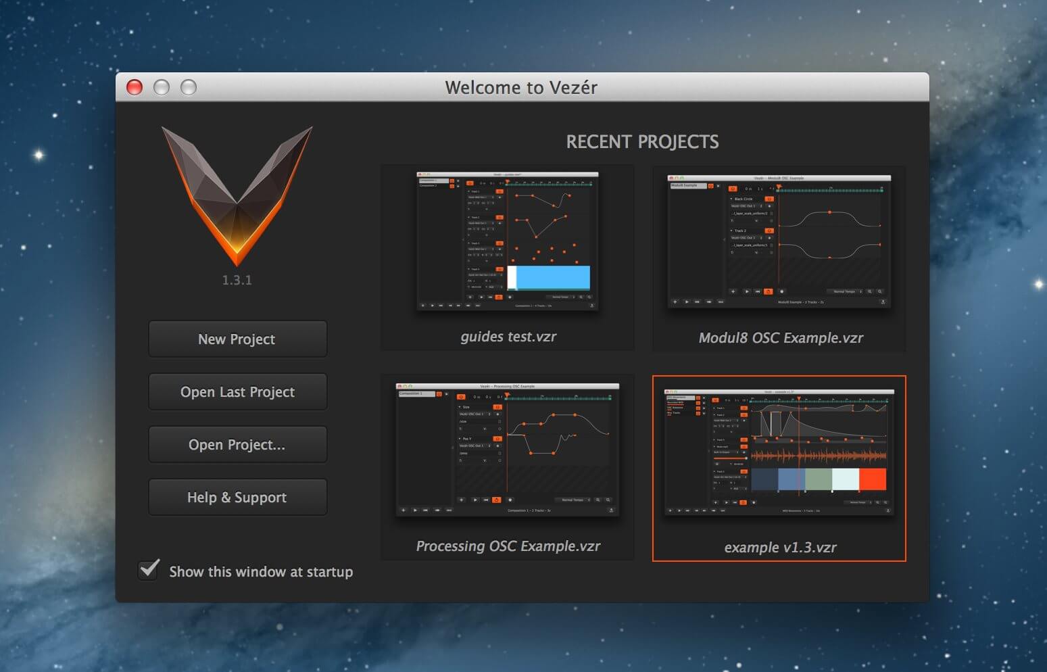1047x672 pixels.
Task: Open Help & Support
Action: (237, 497)
